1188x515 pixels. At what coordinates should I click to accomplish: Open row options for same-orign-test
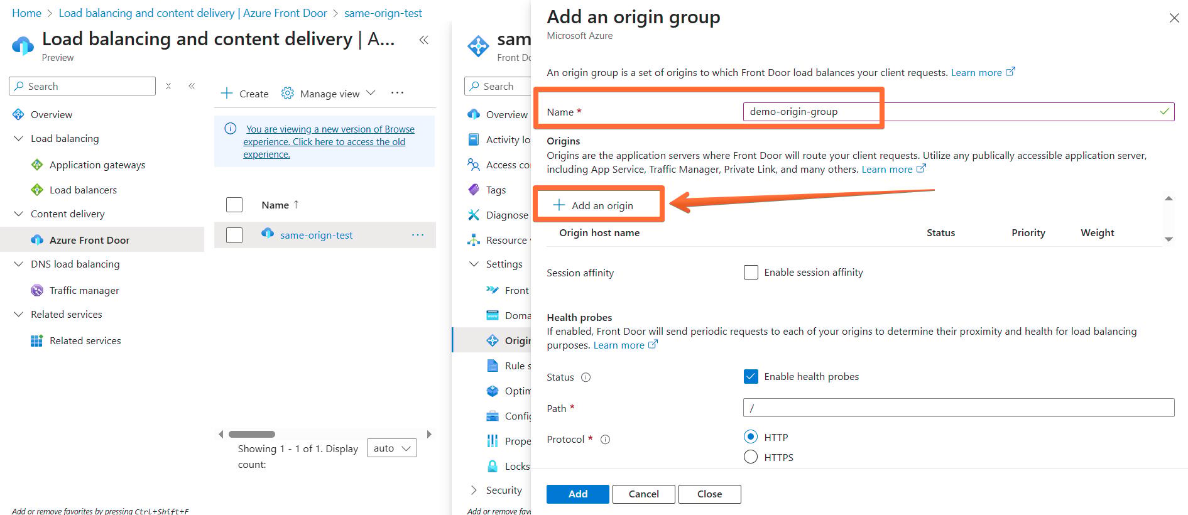coord(418,235)
